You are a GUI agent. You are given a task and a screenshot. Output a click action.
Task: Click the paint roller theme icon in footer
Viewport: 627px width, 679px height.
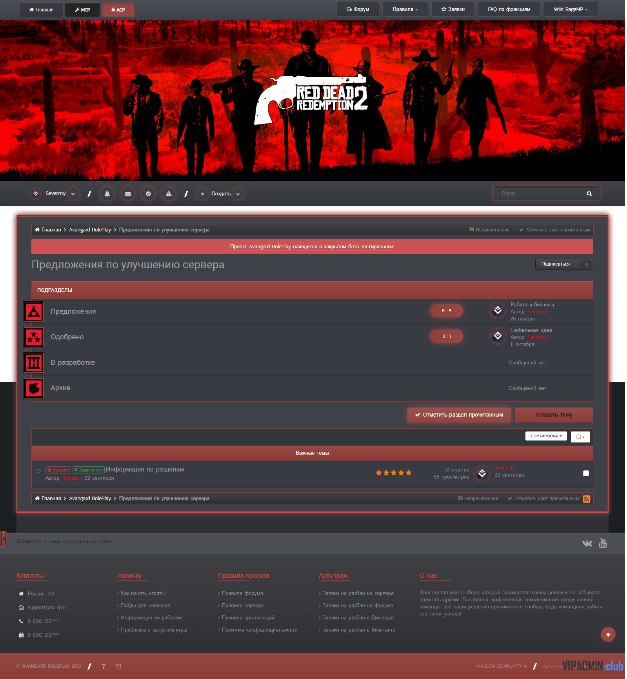pos(104,666)
